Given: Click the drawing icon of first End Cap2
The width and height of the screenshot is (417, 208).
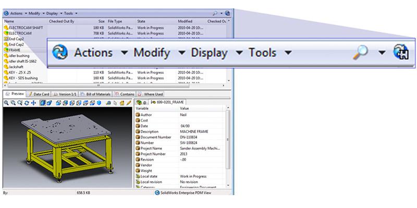Looking at the screenshot, I should [6, 38].
